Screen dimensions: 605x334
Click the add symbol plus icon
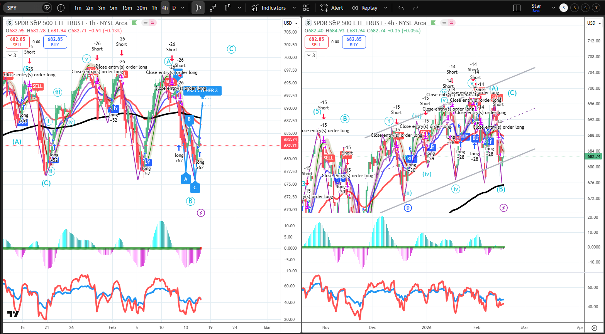pos(61,8)
